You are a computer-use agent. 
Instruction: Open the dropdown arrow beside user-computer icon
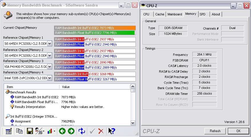pyautogui.click(x=43, y=131)
